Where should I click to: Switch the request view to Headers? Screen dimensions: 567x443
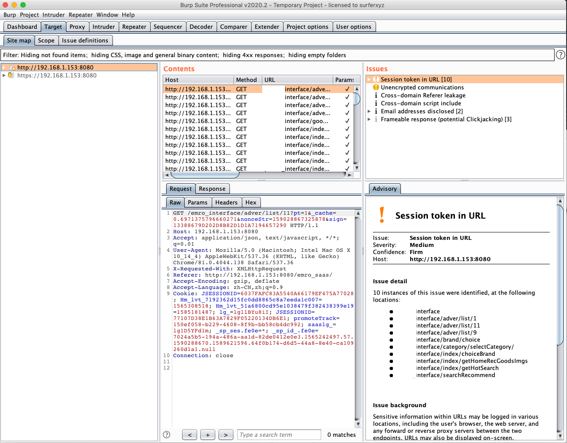pos(226,202)
